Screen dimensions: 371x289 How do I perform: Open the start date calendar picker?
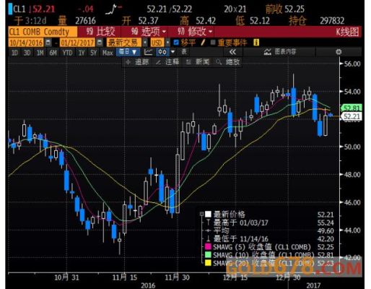click(48, 43)
